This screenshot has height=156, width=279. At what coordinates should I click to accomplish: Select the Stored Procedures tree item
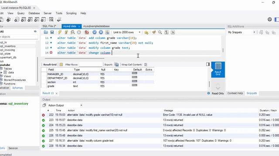14,80
